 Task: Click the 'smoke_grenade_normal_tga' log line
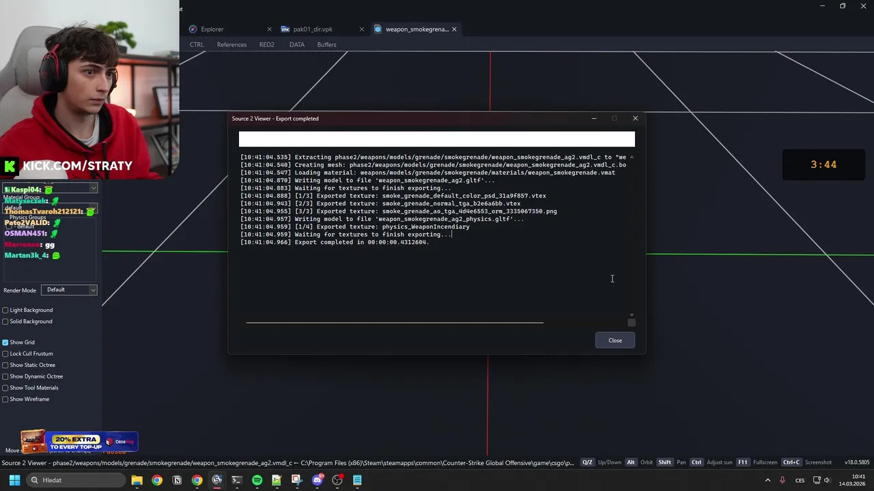tap(380, 203)
